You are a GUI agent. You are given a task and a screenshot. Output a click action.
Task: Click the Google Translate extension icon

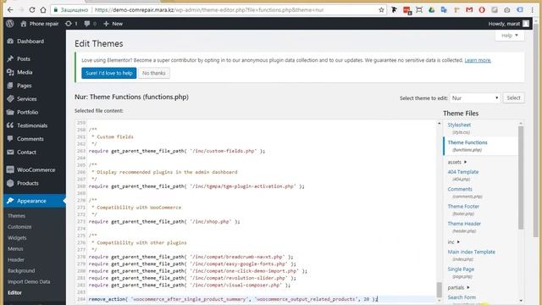444,9
